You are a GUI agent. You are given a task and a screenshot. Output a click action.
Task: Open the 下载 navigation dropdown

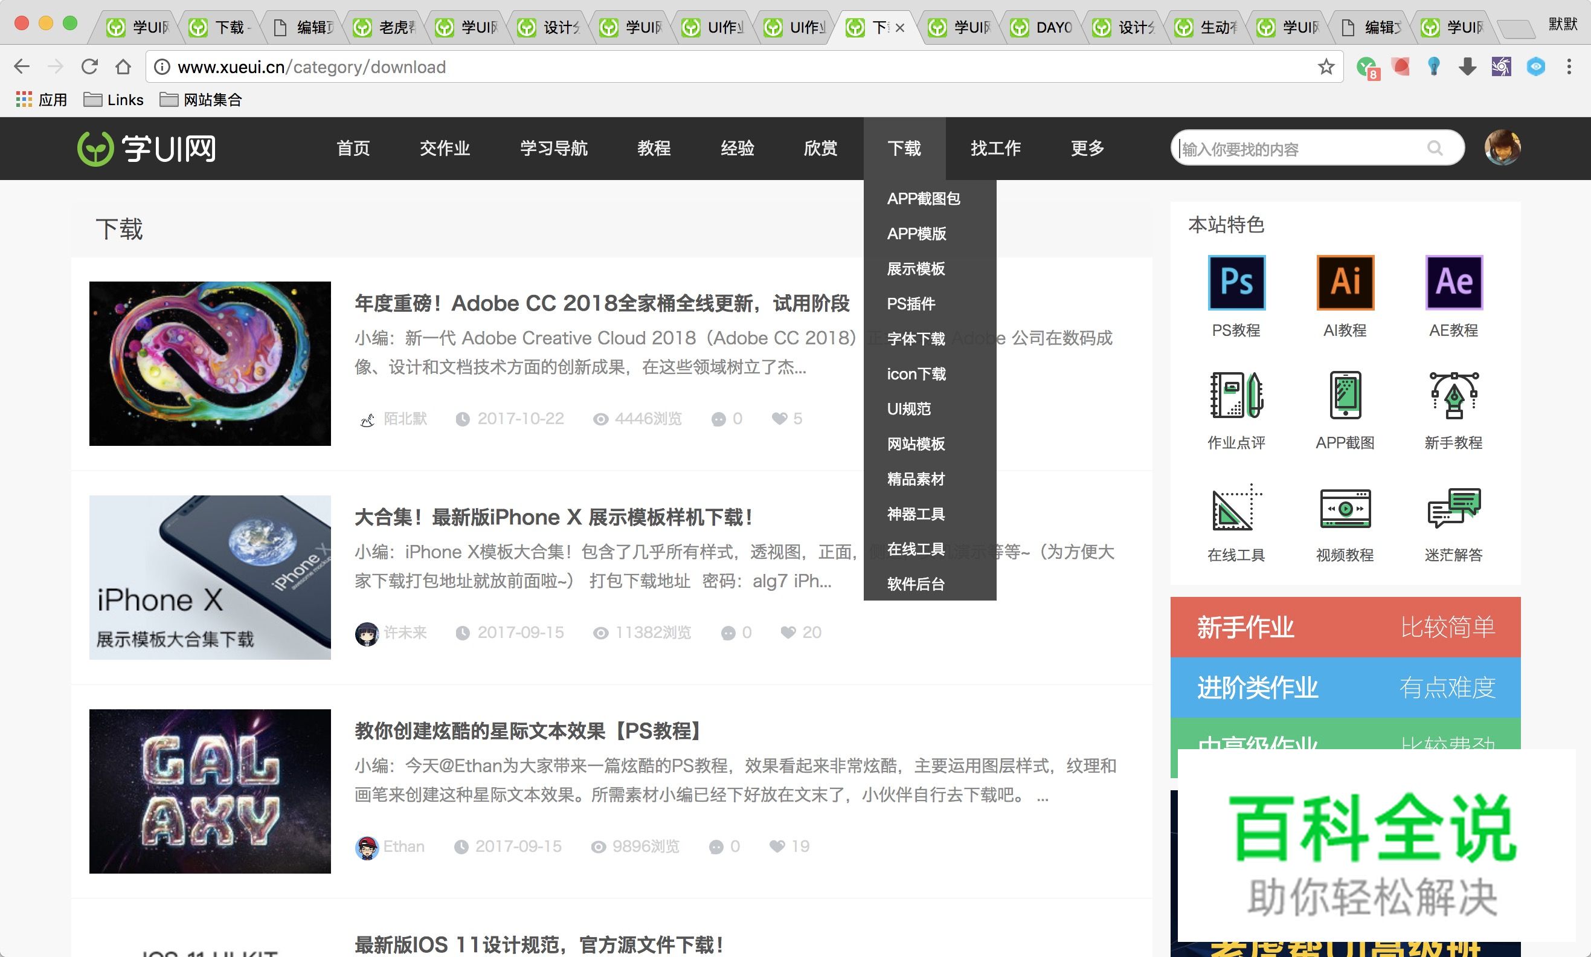click(904, 147)
